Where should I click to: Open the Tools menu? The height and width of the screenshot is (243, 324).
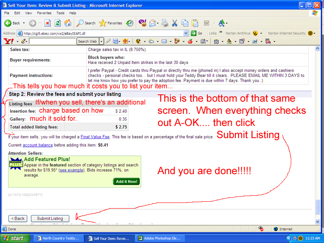(x=61, y=13)
